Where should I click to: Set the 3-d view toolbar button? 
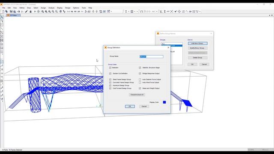(x=68, y=12)
